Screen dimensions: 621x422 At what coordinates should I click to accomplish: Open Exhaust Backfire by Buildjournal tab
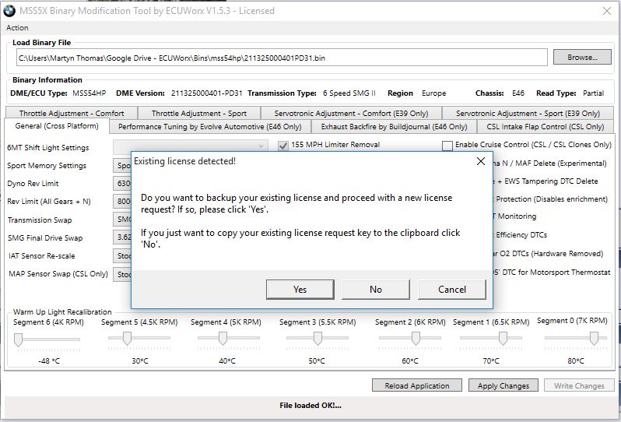point(394,127)
